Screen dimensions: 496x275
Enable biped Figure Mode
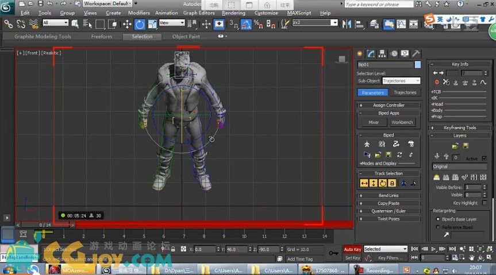click(x=367, y=144)
